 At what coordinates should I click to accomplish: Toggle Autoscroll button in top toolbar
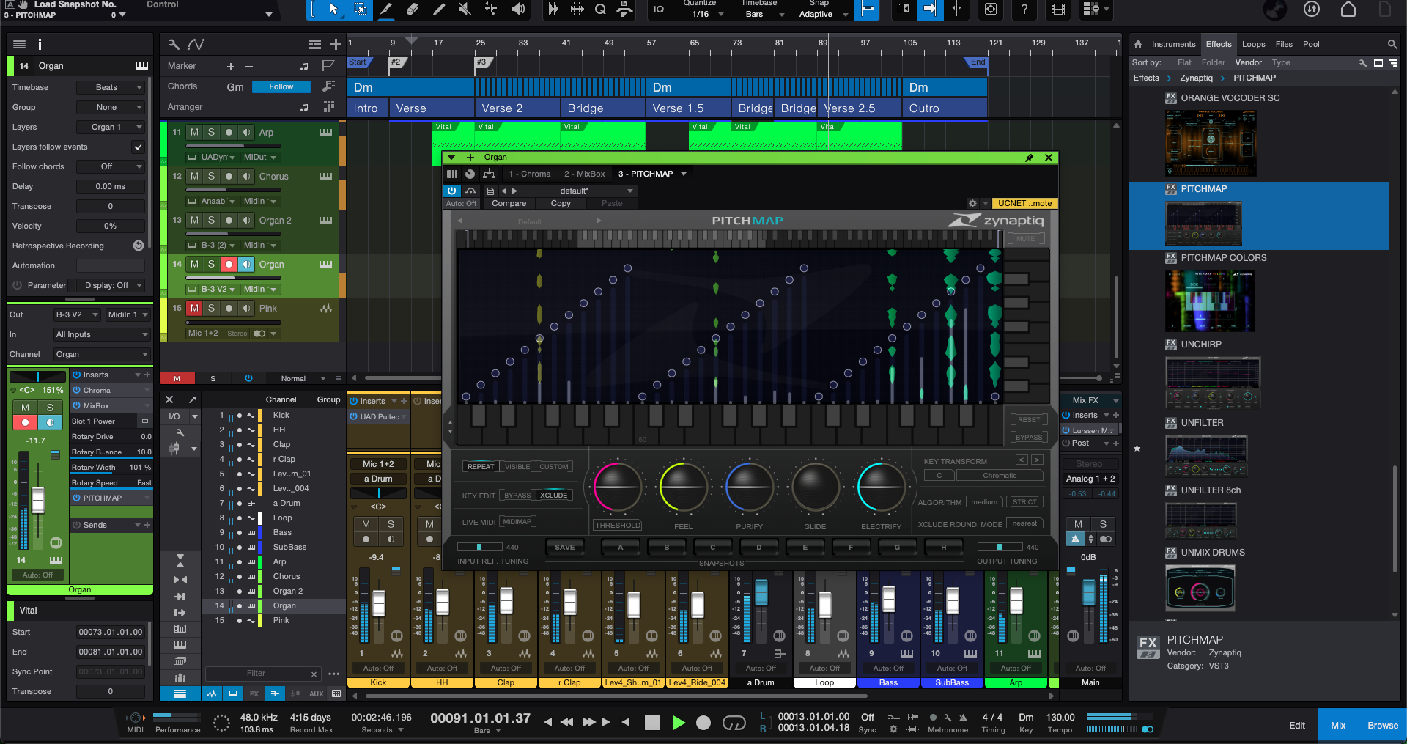[x=929, y=9]
